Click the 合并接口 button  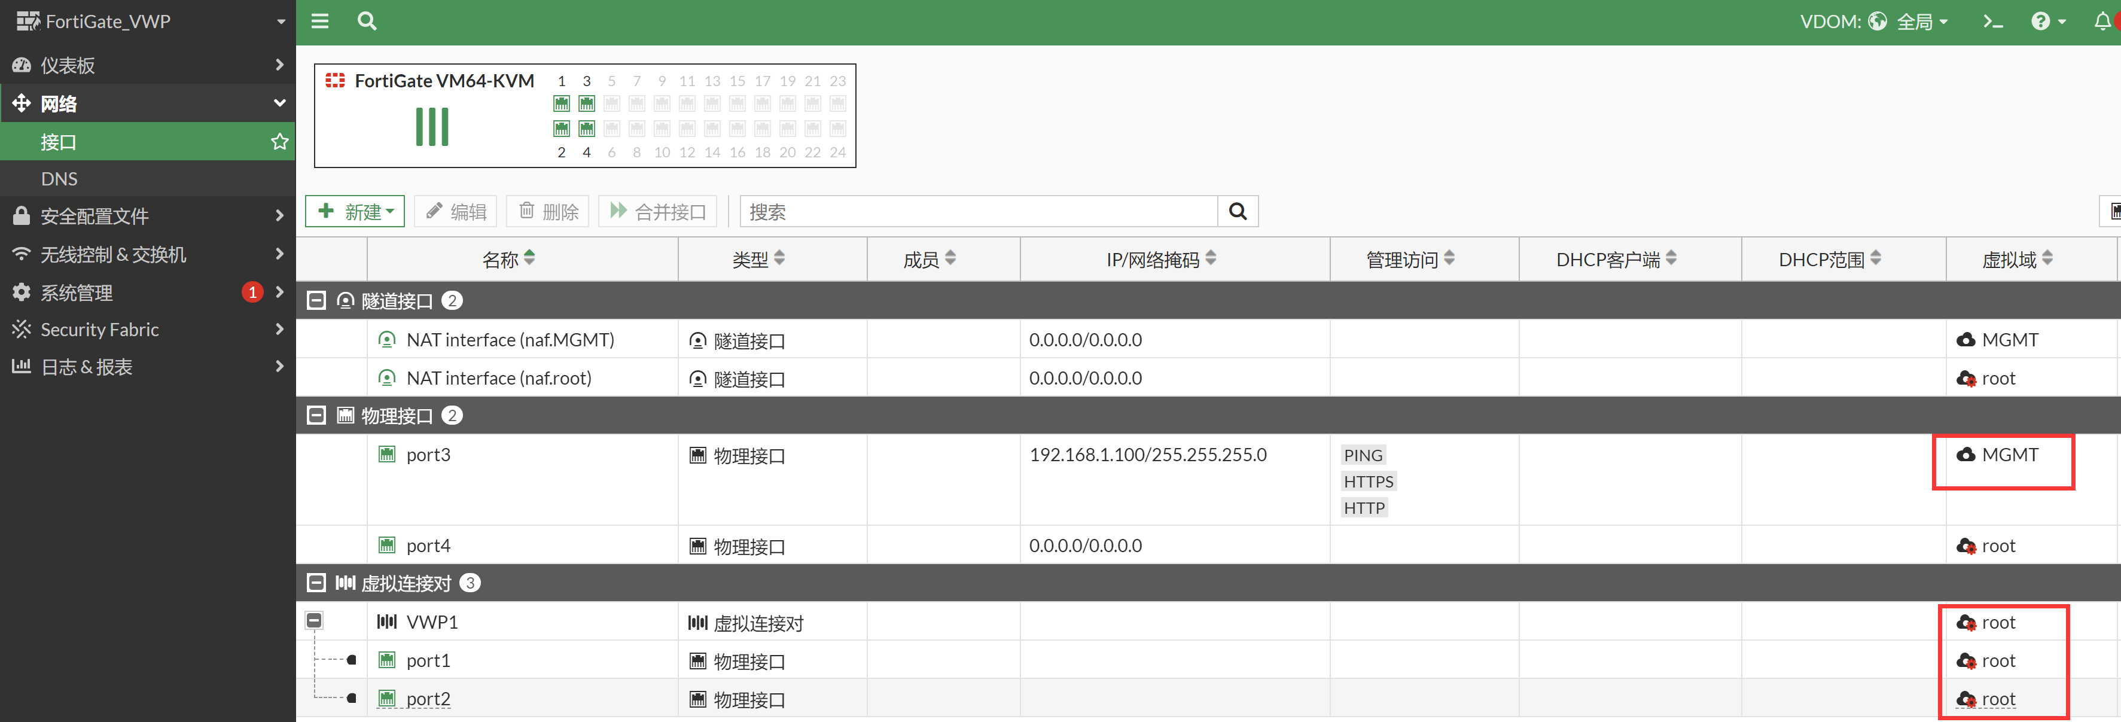click(658, 212)
